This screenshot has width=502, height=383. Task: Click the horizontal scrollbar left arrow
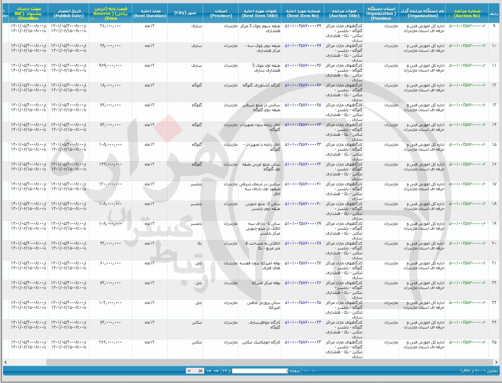pos(6,362)
